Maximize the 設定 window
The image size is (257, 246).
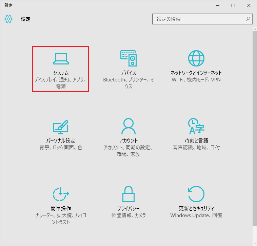[233, 5]
